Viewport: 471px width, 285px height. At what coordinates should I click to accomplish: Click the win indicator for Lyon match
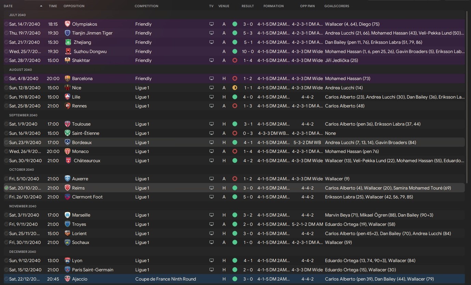pyautogui.click(x=234, y=260)
